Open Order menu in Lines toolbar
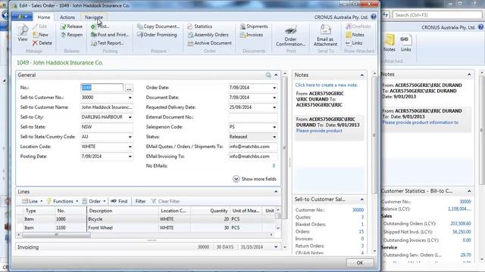Image resolution: width=485 pixels, height=272 pixels. point(94,201)
